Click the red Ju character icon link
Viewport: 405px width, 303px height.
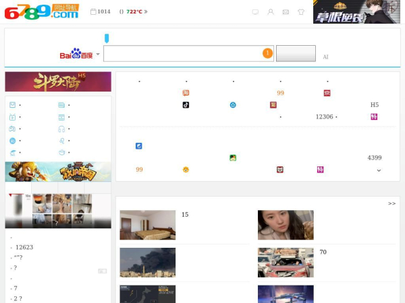(x=273, y=105)
